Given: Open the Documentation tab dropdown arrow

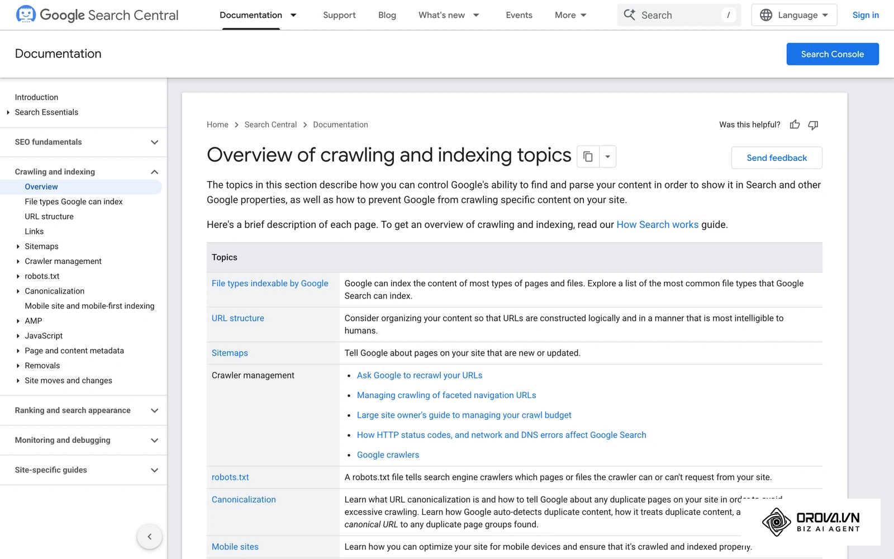Looking at the screenshot, I should (x=293, y=15).
